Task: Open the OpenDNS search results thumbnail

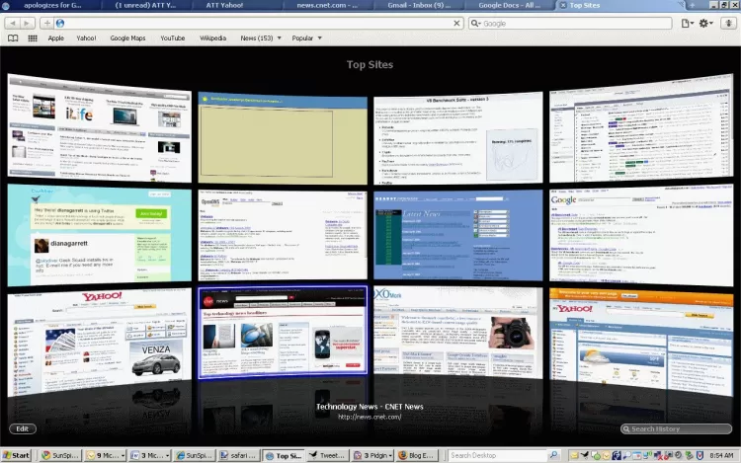Action: (283, 235)
